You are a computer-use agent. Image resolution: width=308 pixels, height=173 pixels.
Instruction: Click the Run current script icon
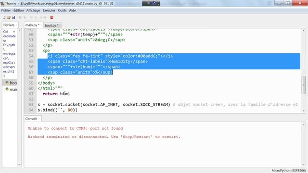pyautogui.click(x=20, y=17)
